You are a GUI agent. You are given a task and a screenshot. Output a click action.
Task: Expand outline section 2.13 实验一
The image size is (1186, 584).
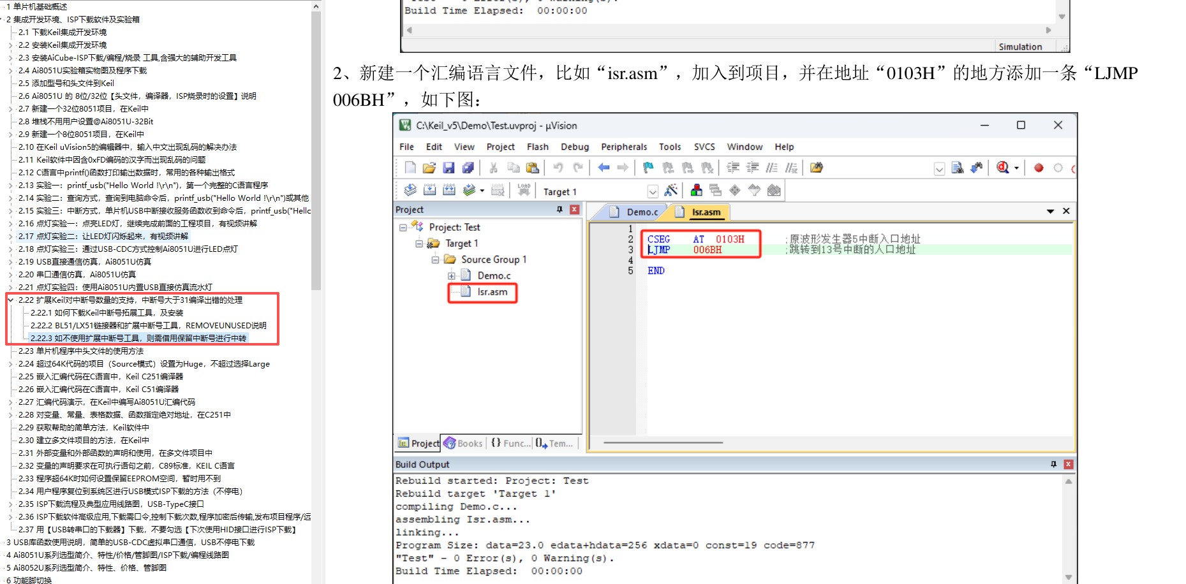tap(11, 185)
